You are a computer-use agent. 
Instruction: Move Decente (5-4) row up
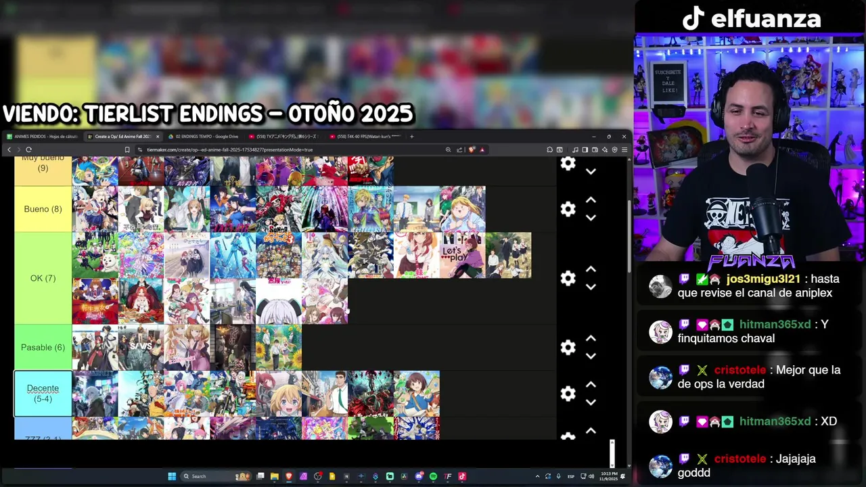tap(591, 384)
